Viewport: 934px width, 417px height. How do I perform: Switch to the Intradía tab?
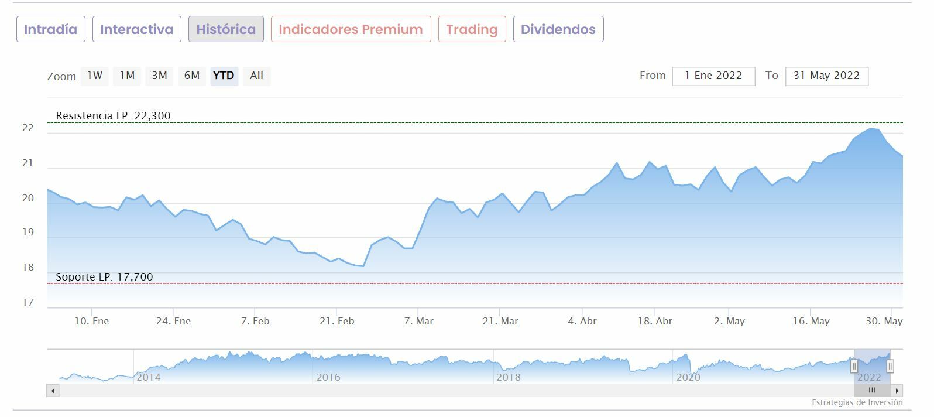(50, 29)
